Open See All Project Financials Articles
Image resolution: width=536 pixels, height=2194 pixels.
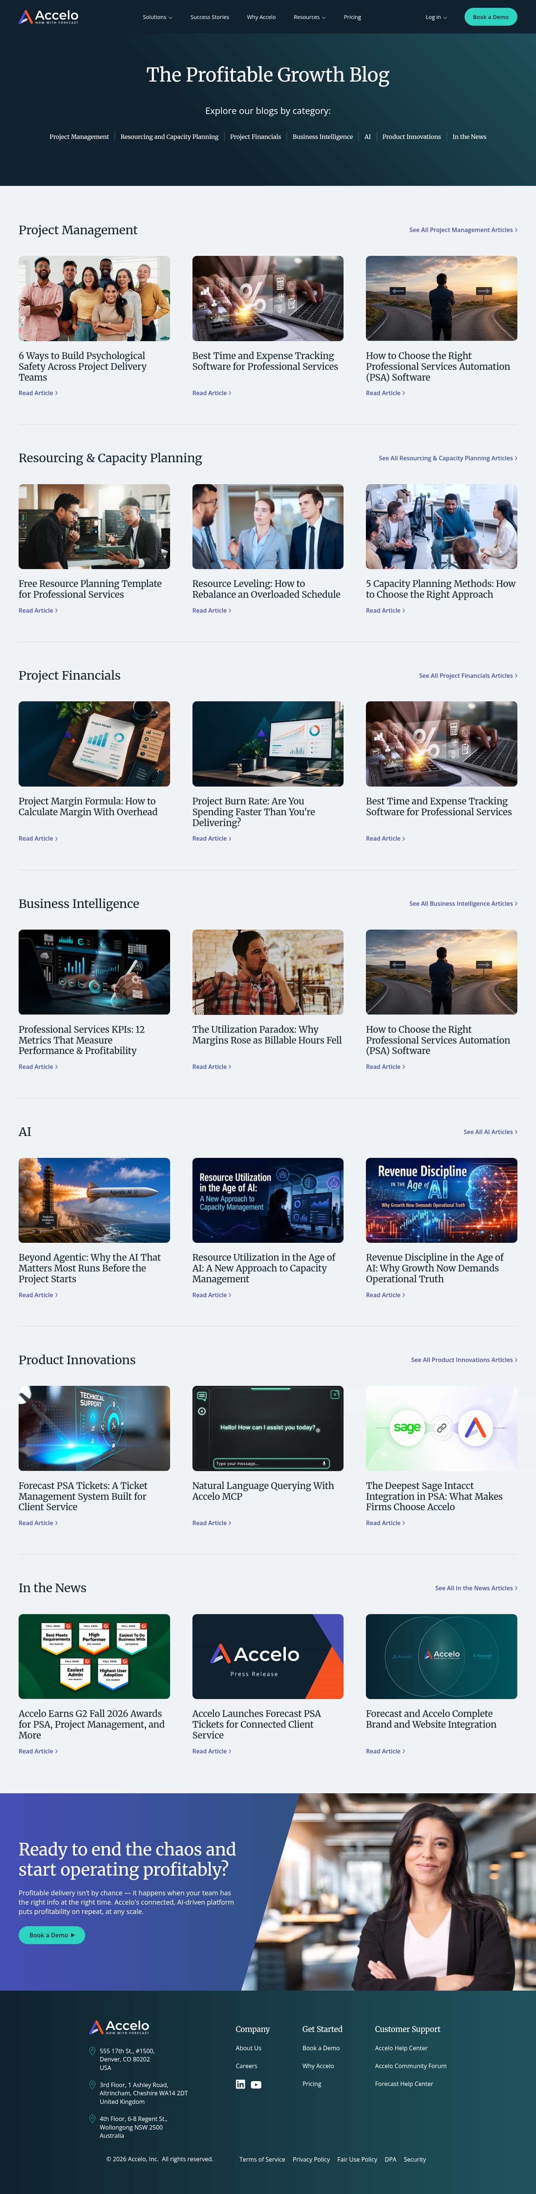coord(468,675)
